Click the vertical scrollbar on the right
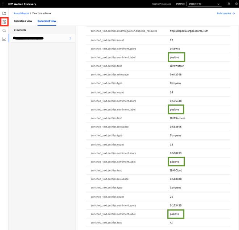The height and width of the screenshot is (230, 239). click(x=238, y=52)
